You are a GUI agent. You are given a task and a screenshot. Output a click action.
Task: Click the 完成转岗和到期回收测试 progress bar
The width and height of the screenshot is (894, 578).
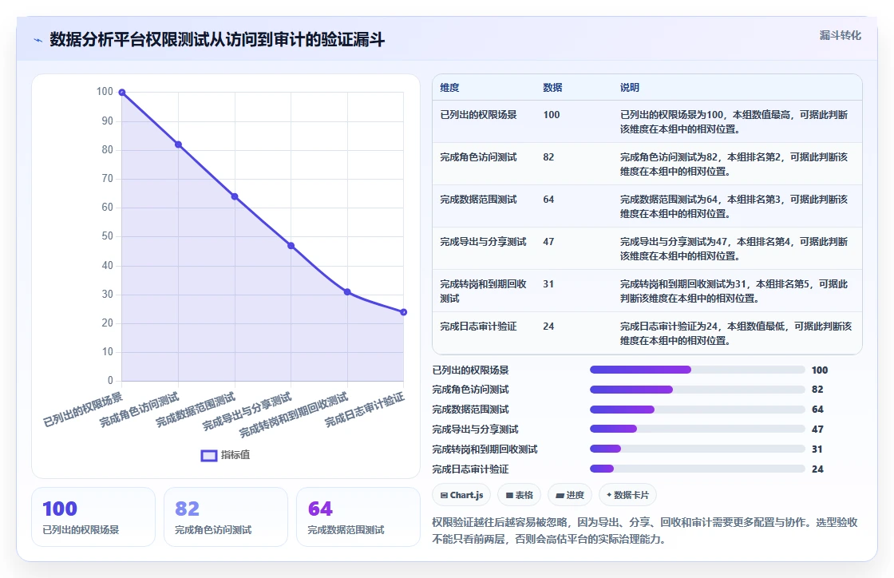click(698, 449)
